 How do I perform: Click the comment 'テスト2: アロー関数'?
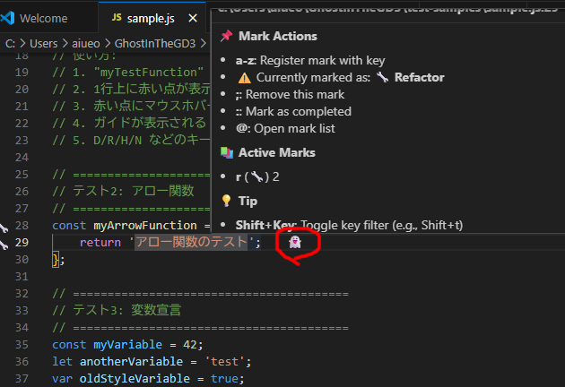tap(124, 191)
